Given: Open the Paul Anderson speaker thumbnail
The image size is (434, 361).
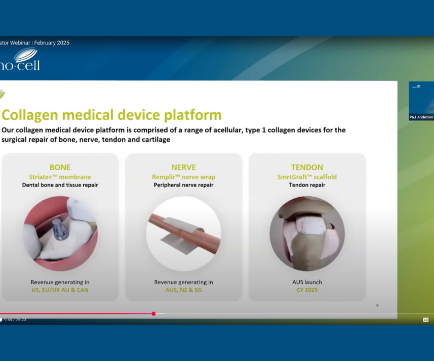Looking at the screenshot, I should (x=421, y=101).
